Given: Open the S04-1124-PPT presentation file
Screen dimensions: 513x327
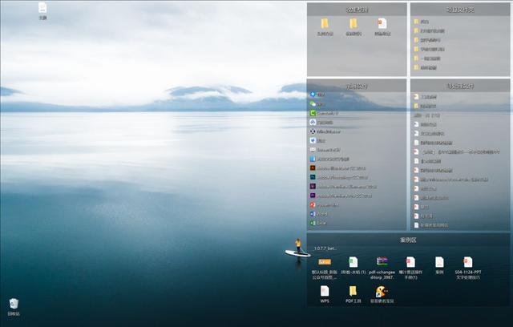Looking at the screenshot, I should [x=467, y=262].
